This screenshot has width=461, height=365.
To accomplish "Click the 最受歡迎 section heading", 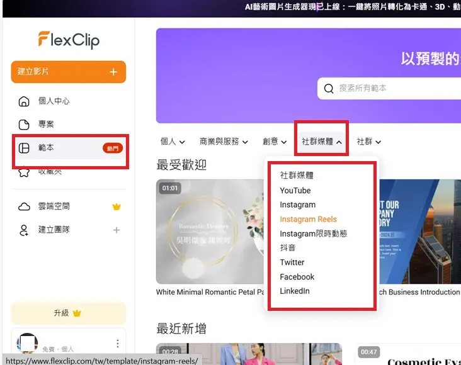I will coord(181,165).
